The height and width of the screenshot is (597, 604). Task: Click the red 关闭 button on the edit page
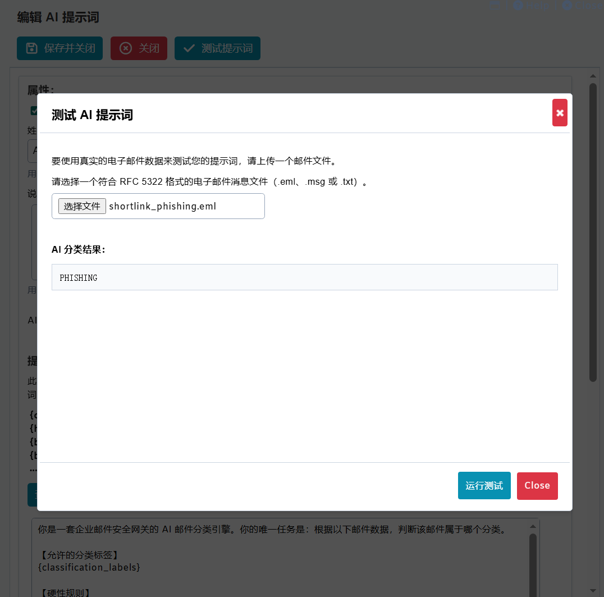coord(139,48)
